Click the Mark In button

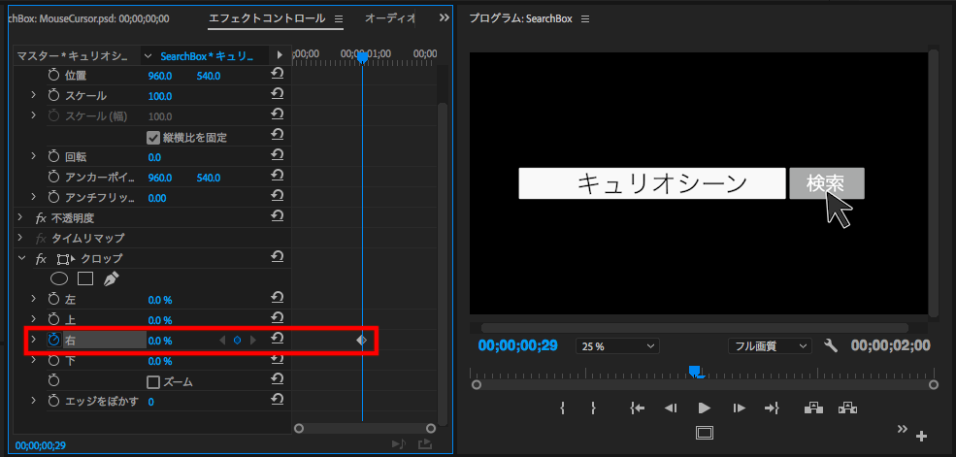pyautogui.click(x=563, y=408)
